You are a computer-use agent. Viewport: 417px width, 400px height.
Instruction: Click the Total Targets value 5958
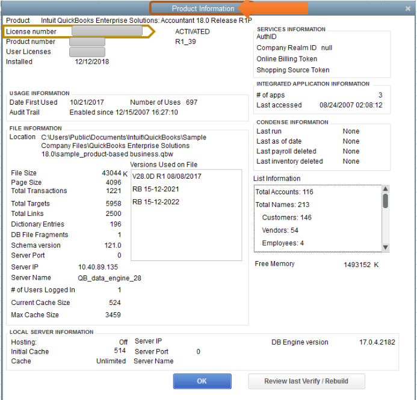[x=113, y=203]
